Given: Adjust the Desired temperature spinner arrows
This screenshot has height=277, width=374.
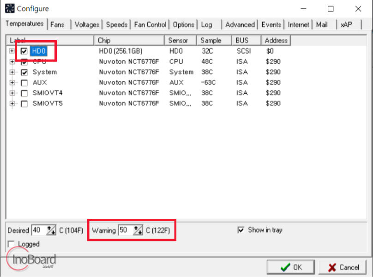Looking at the screenshot, I should pos(51,230).
